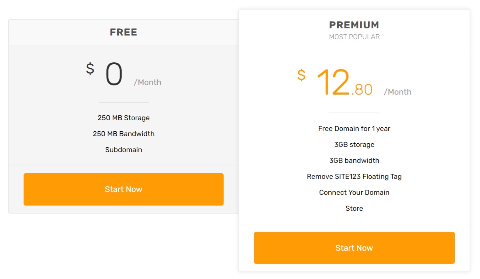Select the '250 MB Storage' feature
Screen dimensions: 480x279
point(123,118)
